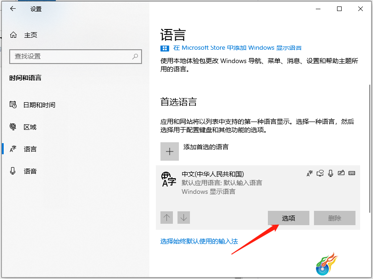
Task: Click the 查找设置 search field
Action: coord(76,57)
